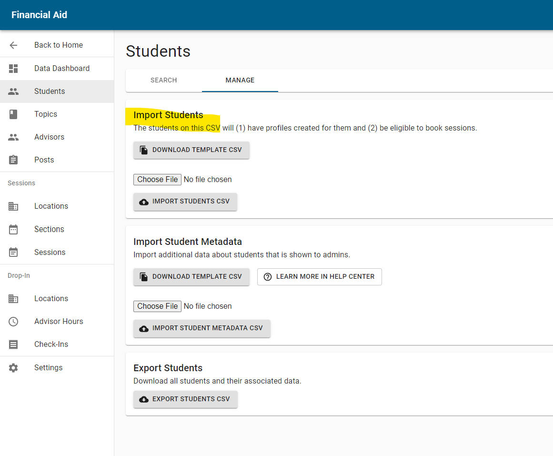Click the building icon for Drop-In Locations
Screen dimensions: 553x456
(13, 299)
